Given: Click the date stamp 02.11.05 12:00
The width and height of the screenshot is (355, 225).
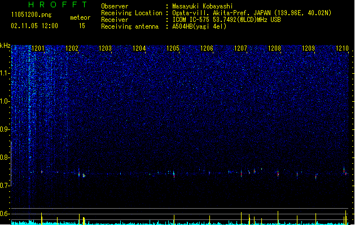Looking at the screenshot, I should pyautogui.click(x=34, y=26).
